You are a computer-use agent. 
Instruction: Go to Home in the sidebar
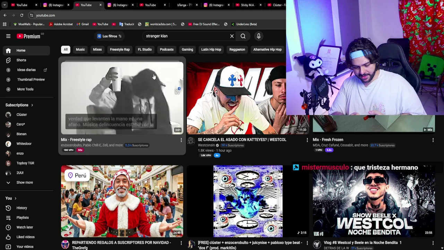26,50
